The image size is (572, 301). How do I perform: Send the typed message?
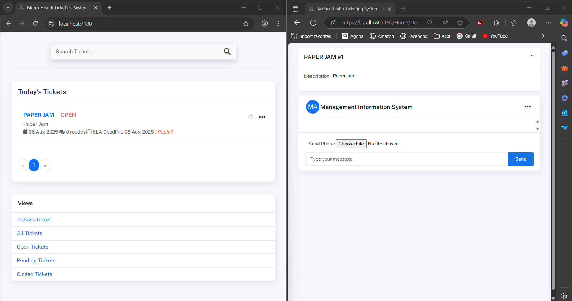(520, 159)
